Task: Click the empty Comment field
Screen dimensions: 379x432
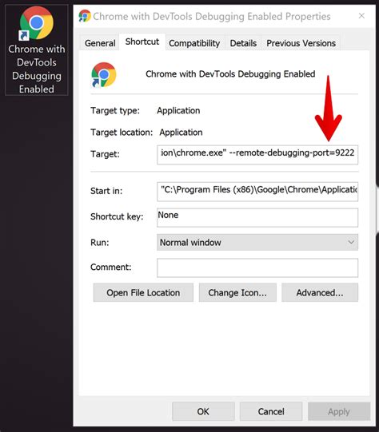Action: [257, 268]
